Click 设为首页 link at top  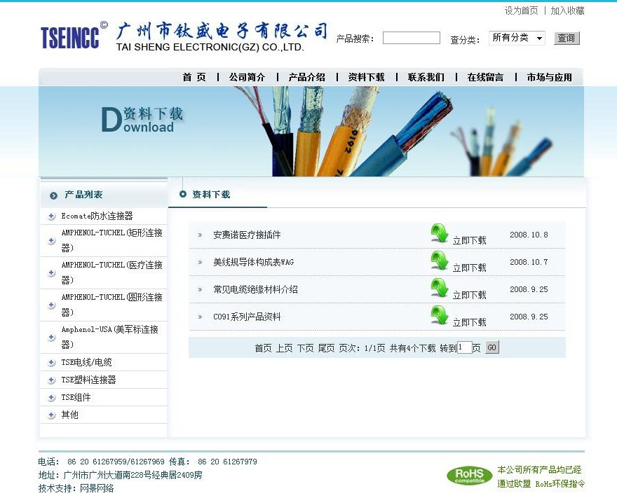tap(522, 11)
